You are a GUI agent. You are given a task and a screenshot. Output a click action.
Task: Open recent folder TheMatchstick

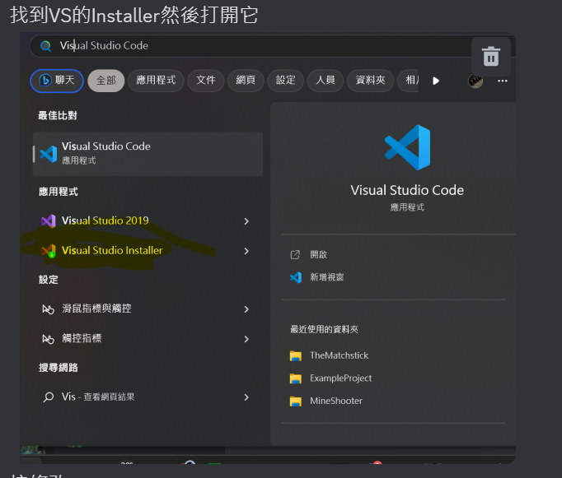tap(339, 355)
